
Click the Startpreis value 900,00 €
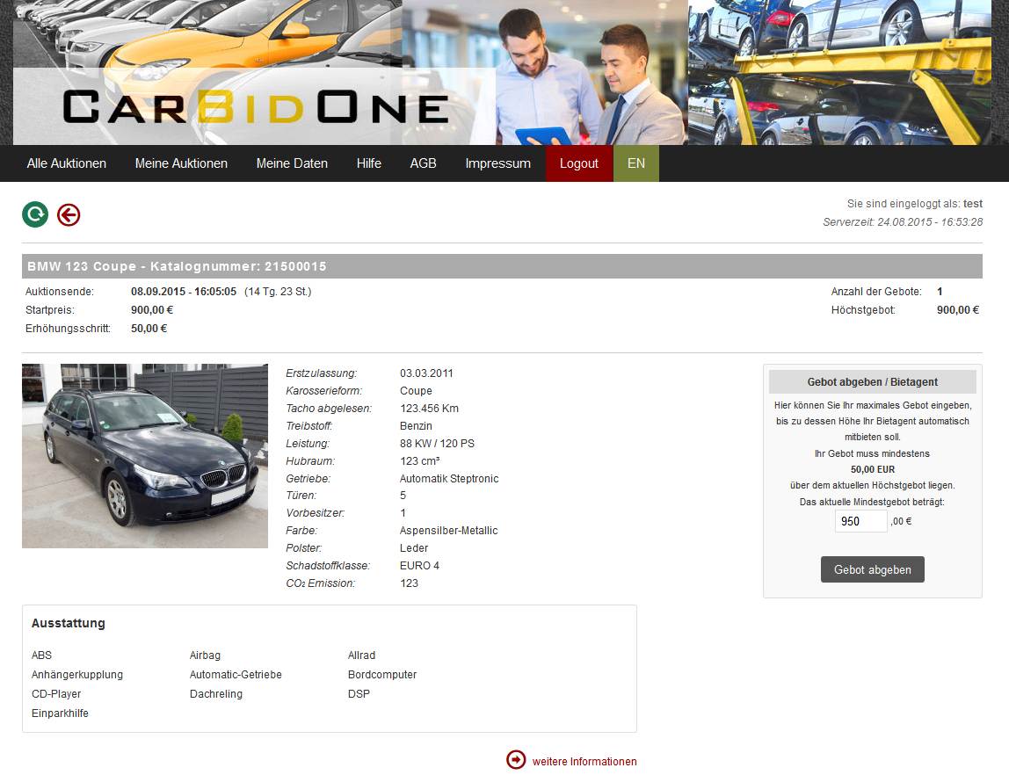pyautogui.click(x=152, y=310)
